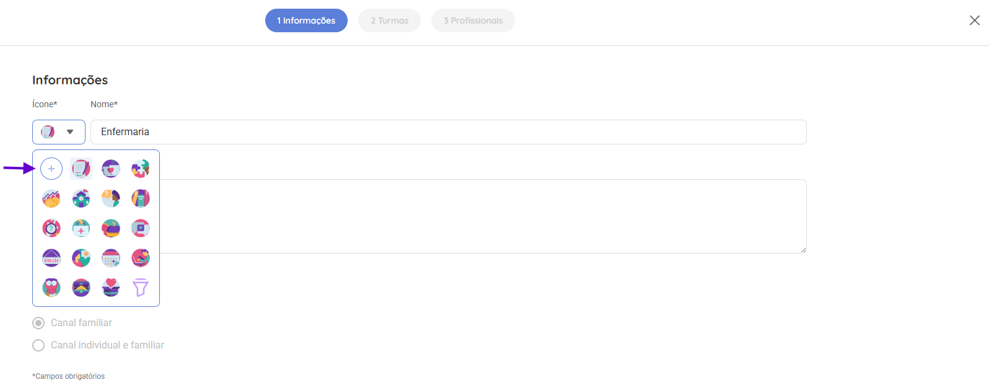Pick the books icon
Image resolution: width=989 pixels, height=390 pixels.
(141, 198)
